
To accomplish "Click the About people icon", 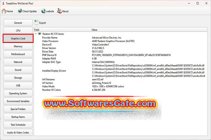I will coord(59,11).
